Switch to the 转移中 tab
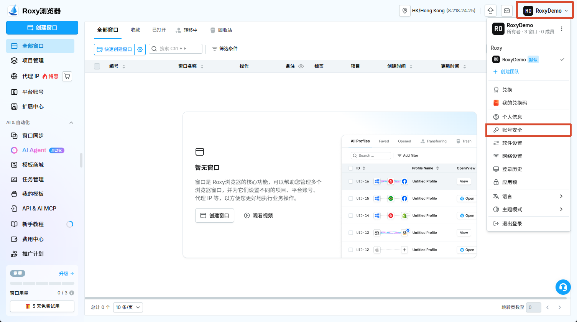The width and height of the screenshot is (577, 322). [x=186, y=30]
